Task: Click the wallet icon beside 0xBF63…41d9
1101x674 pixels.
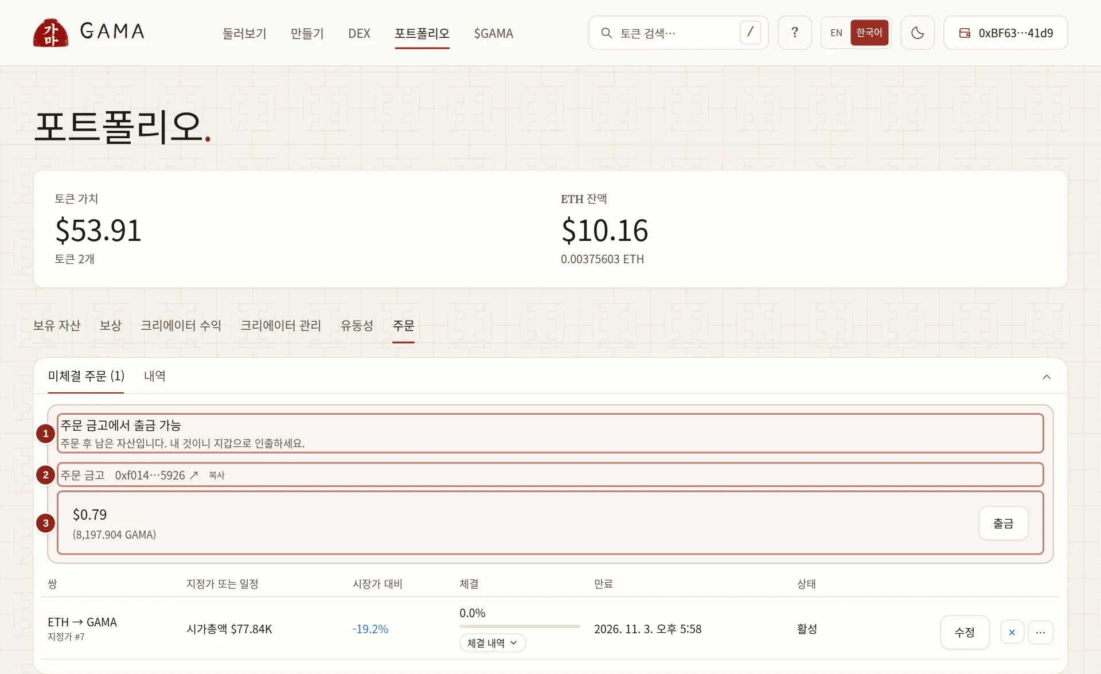Action: coord(965,33)
